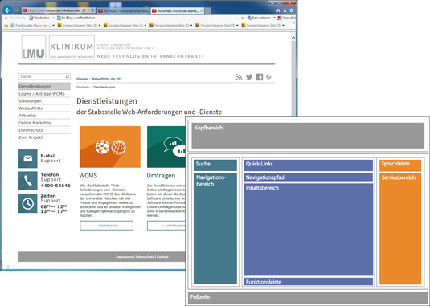Click the Sprachleiste block in the layout diagram
This screenshot has width=430, height=306.
400,165
